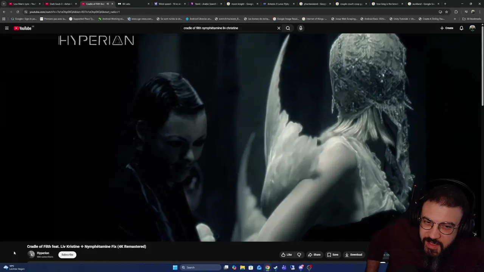Image resolution: width=484 pixels, height=272 pixels.
Task: Open the Chrome extensions puzzle icon
Action: pyautogui.click(x=456, y=12)
